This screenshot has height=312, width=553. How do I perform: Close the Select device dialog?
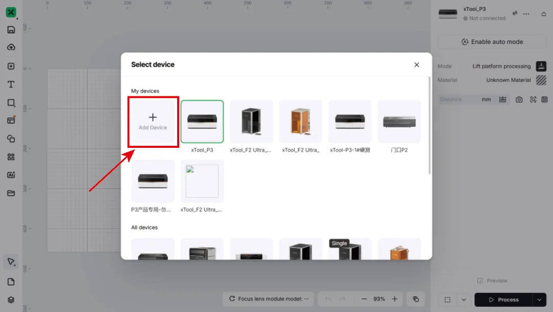click(x=417, y=65)
